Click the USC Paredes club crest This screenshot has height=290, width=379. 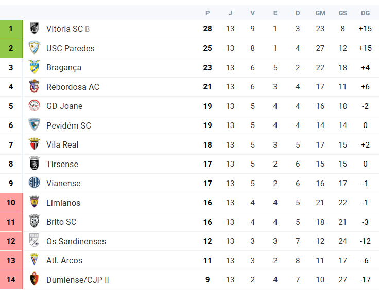35,47
